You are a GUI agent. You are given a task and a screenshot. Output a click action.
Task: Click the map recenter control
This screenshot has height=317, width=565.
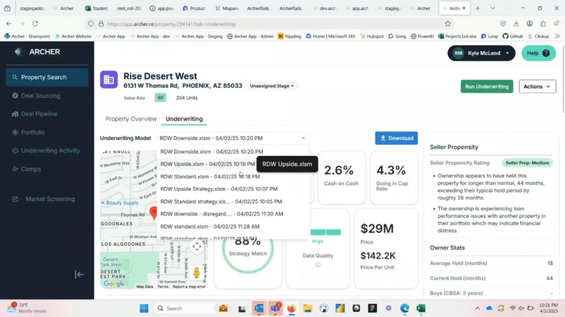coord(196,247)
